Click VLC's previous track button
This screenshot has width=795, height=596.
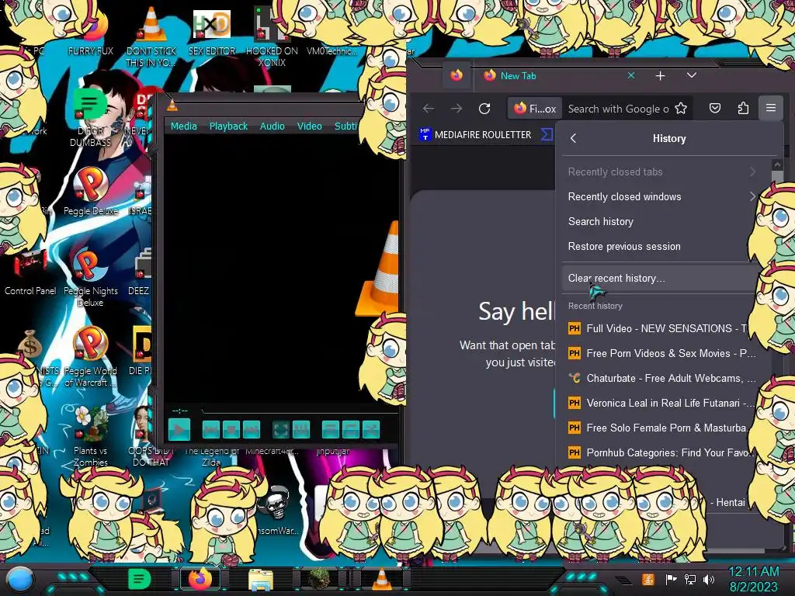211,430
